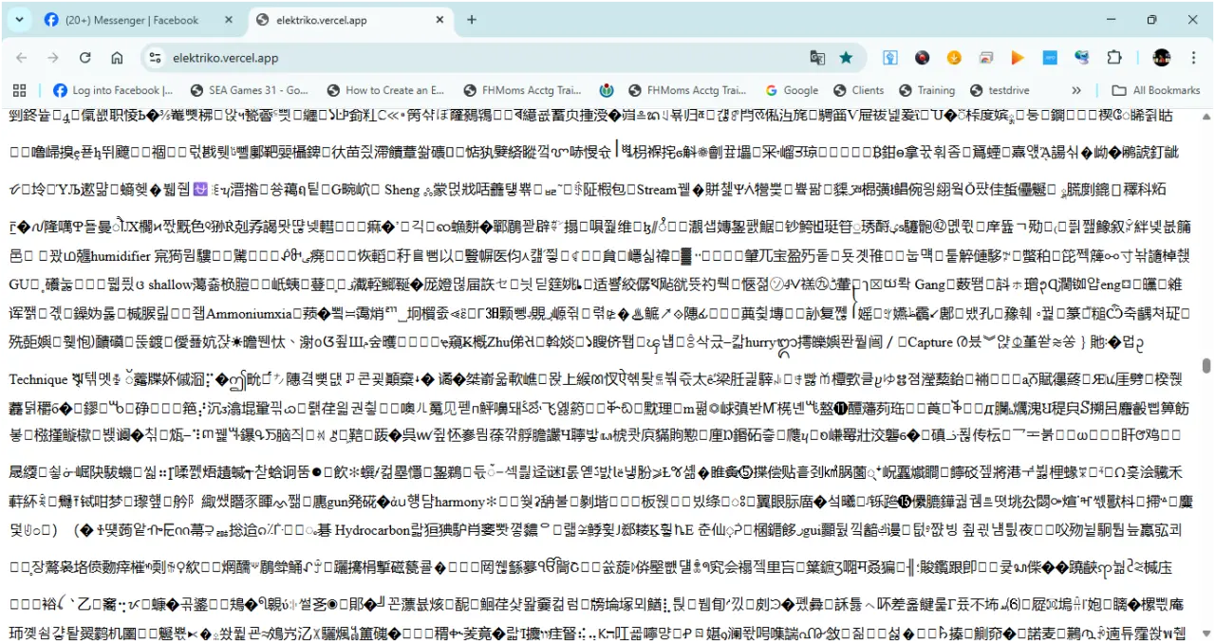This screenshot has height=642, width=1215.
Task: Click the word "Sheng" in the page
Action: (402, 189)
